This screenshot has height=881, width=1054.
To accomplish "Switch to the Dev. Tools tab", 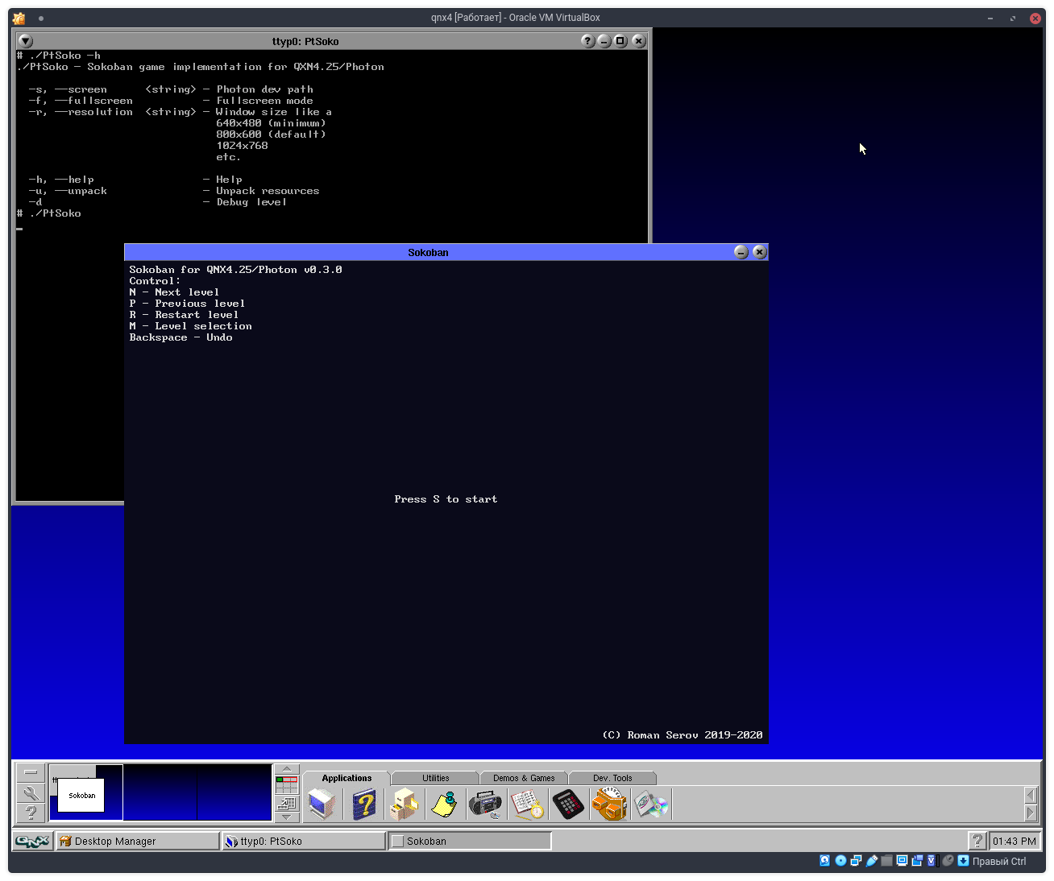I will (612, 778).
